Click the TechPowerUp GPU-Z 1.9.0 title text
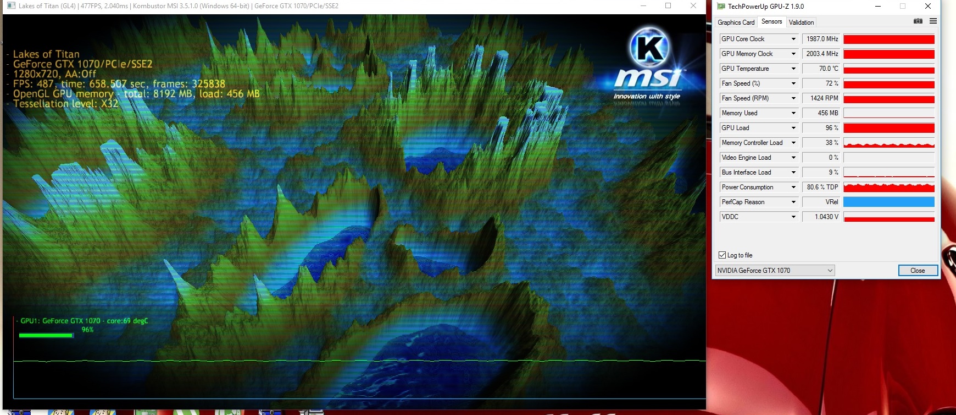This screenshot has width=956, height=415. (x=766, y=7)
